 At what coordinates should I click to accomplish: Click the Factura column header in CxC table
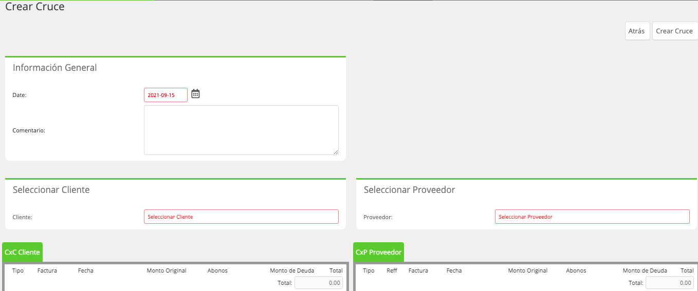click(x=47, y=270)
